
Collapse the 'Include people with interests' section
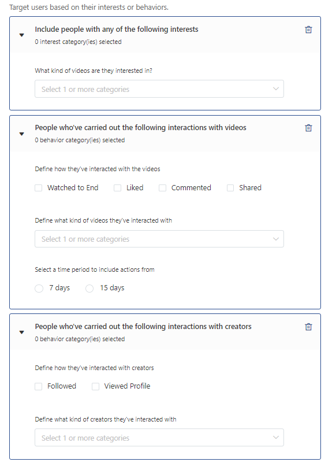(22, 35)
